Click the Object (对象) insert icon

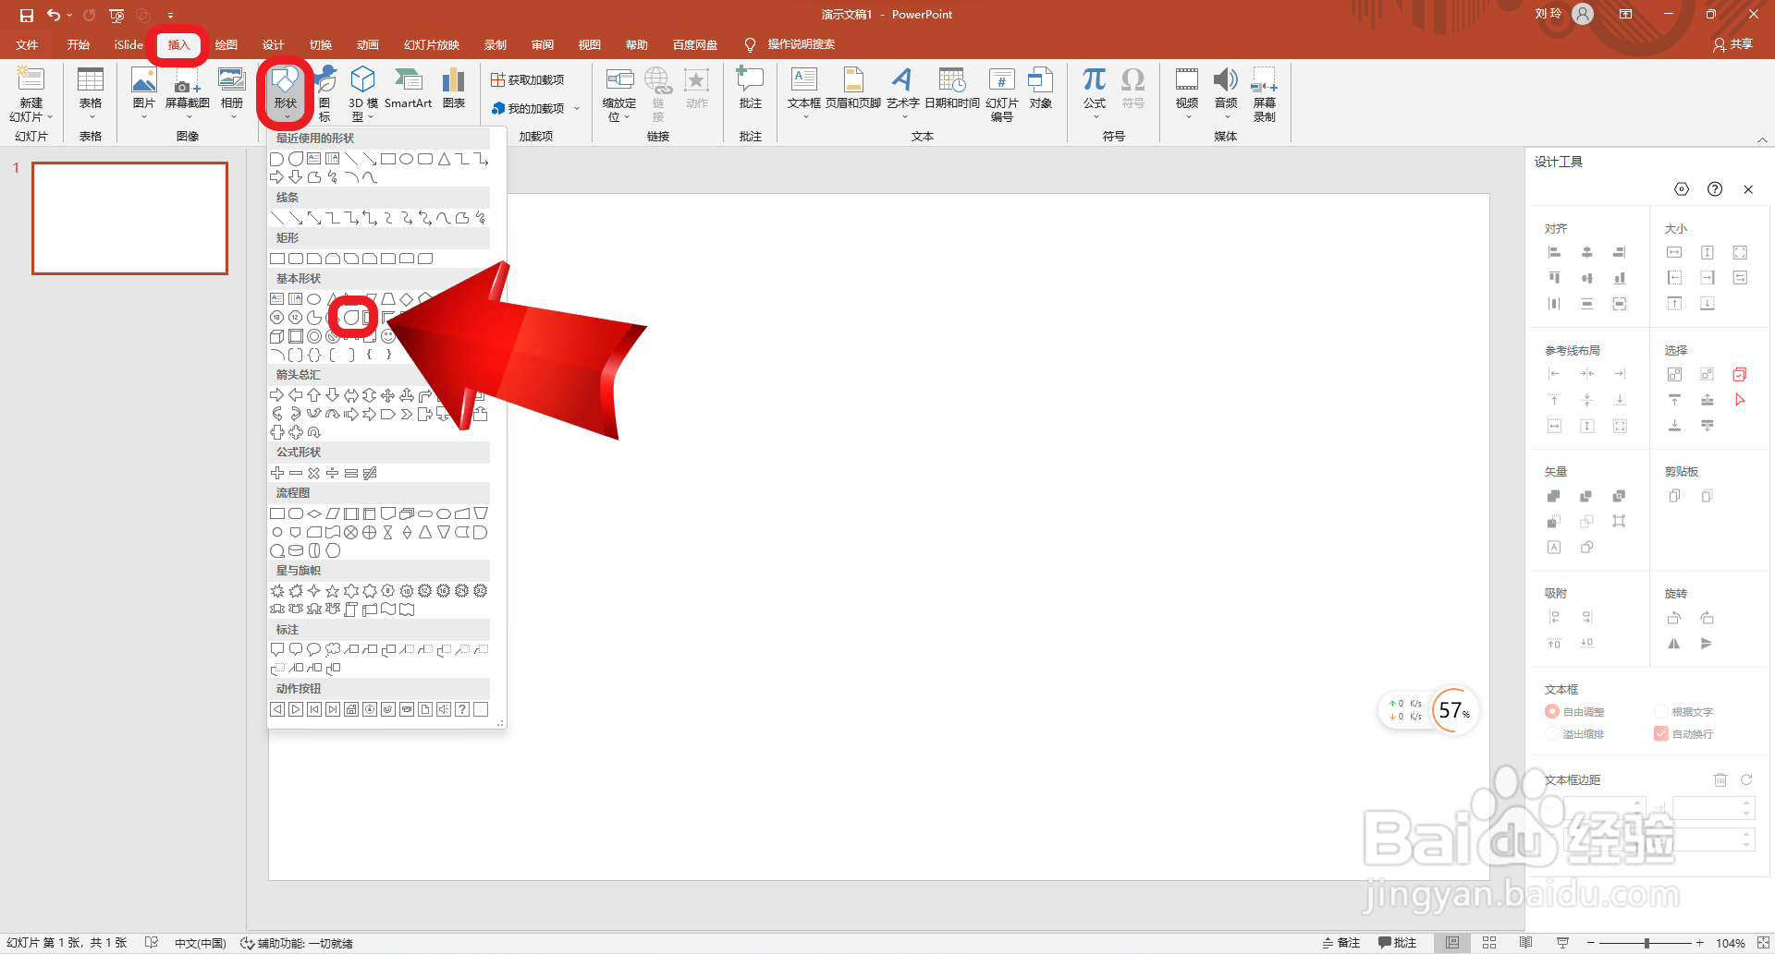(x=1041, y=81)
